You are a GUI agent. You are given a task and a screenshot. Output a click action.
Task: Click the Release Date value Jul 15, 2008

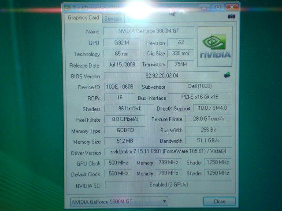[122, 65]
